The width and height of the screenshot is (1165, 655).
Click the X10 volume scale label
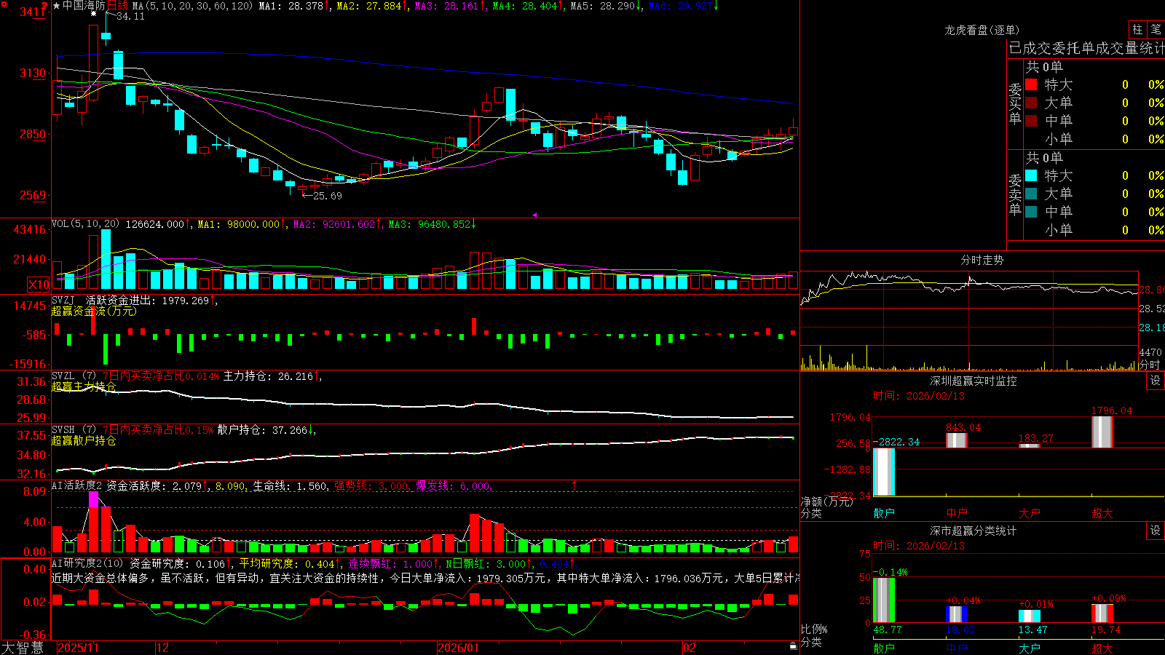(x=39, y=285)
